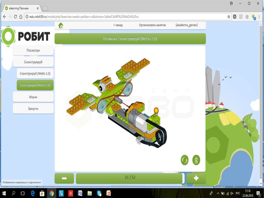Click the rotate model view icon
The image size is (264, 198).
(x=185, y=160)
